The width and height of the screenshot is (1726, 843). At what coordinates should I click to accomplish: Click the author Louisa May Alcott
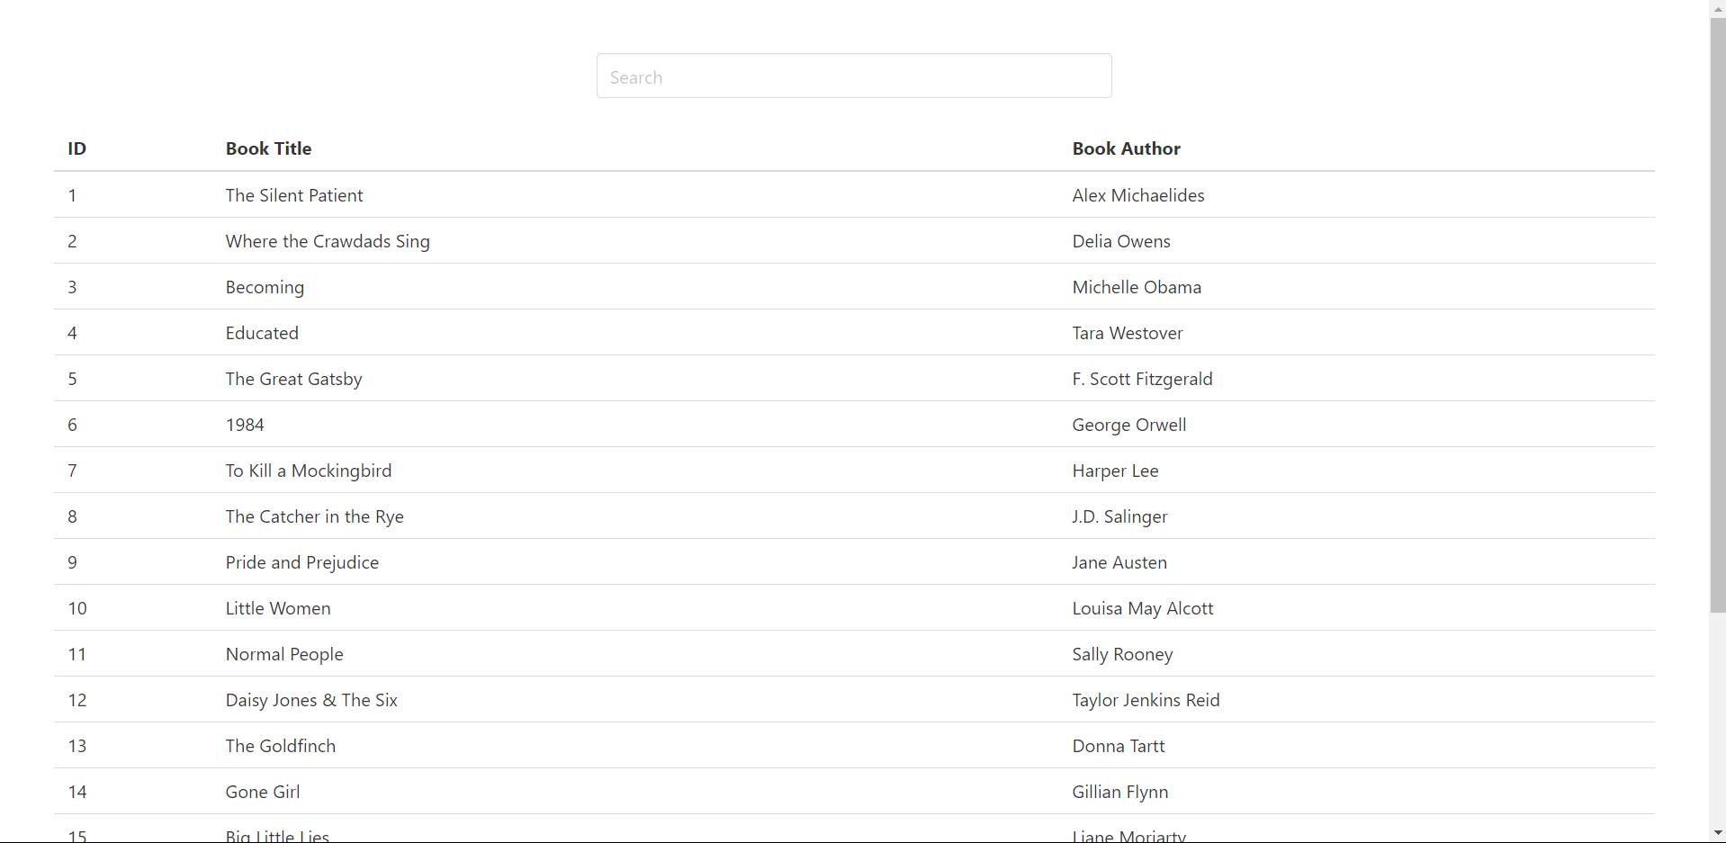(1143, 609)
